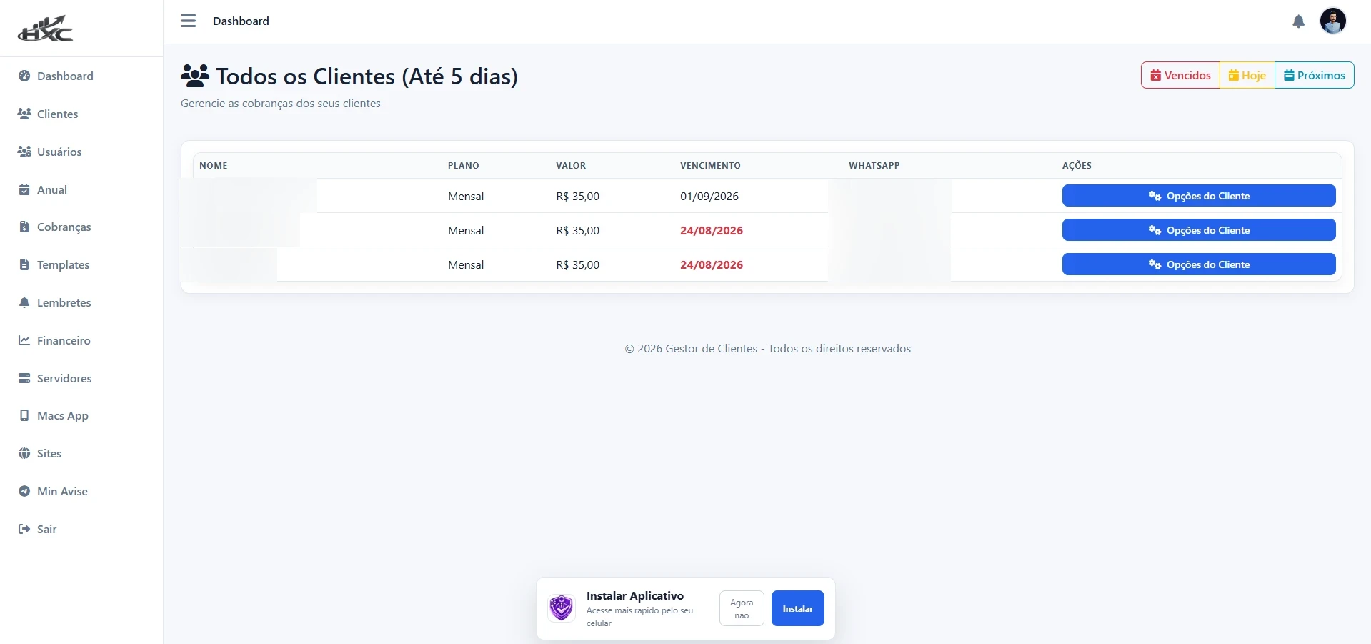The width and height of the screenshot is (1371, 644).
Task: Click the PLANO column header
Action: [x=464, y=165]
